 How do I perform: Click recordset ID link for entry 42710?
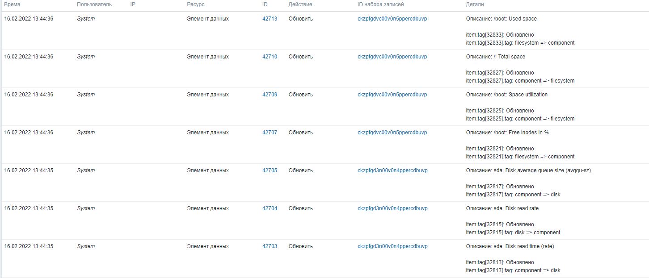coord(392,57)
